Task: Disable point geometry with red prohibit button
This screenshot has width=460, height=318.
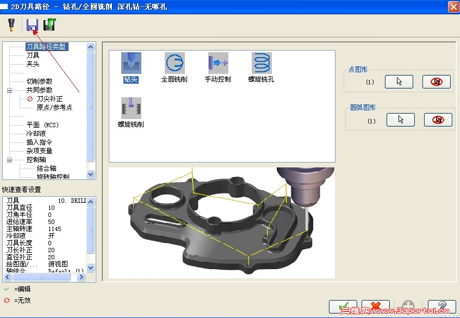Action: click(x=437, y=82)
